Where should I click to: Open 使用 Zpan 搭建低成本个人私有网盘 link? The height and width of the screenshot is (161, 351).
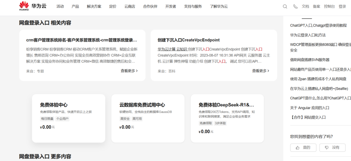point(318,79)
